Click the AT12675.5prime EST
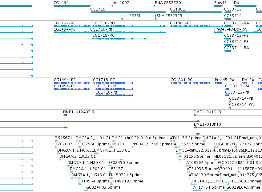 pyautogui.click(x=176, y=148)
